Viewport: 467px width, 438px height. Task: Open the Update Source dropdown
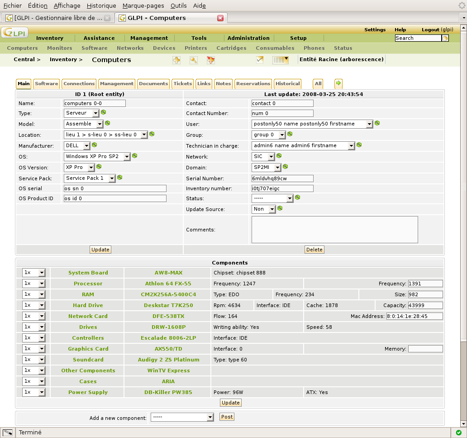[x=263, y=209]
